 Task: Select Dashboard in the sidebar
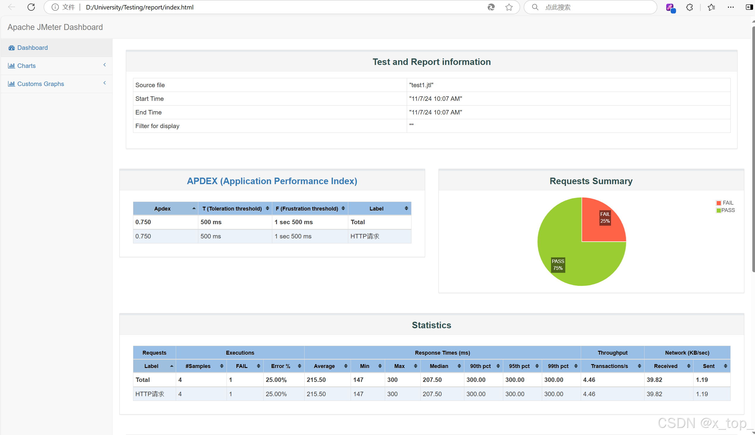(x=32, y=48)
